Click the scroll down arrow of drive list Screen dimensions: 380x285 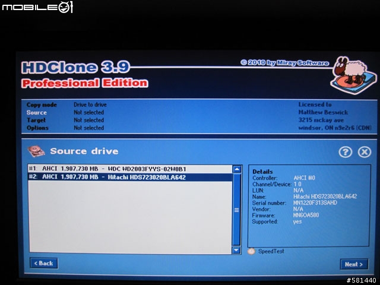tap(236, 250)
